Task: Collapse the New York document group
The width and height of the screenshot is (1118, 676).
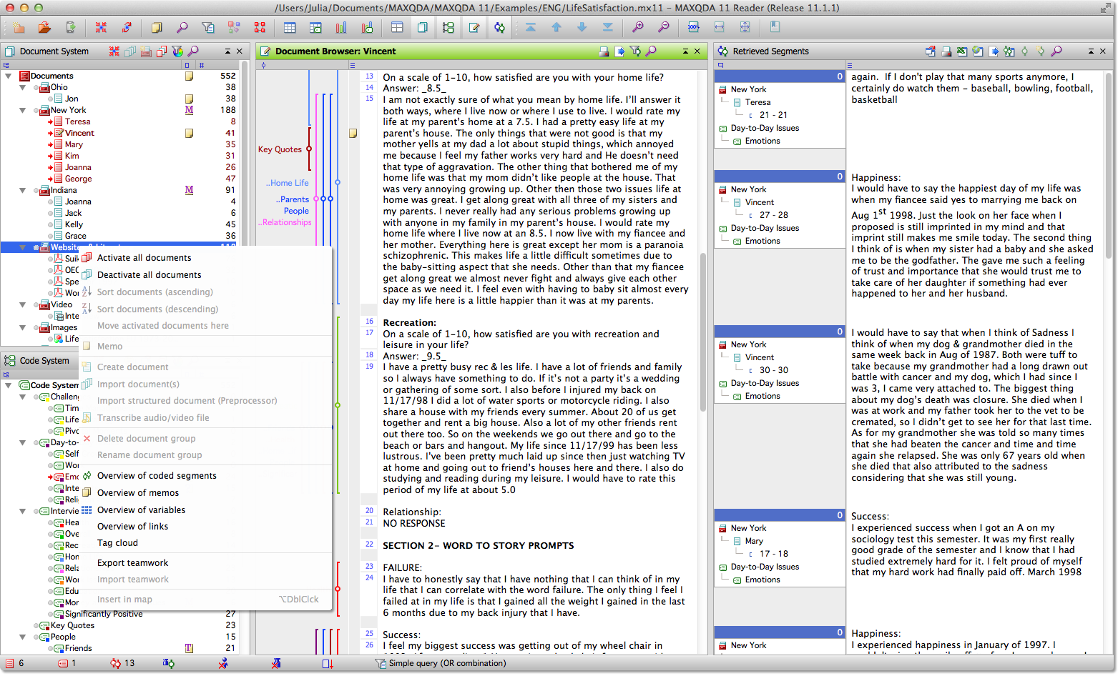Action: pyautogui.click(x=23, y=110)
